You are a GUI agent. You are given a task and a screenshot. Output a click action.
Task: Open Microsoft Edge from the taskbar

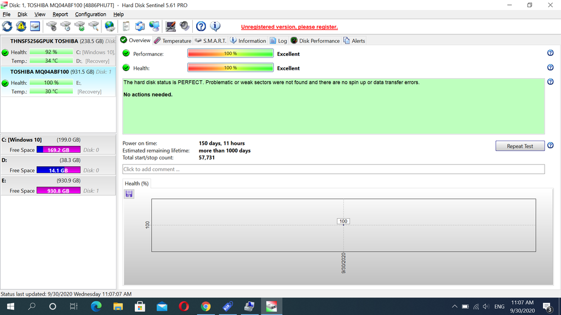click(96, 306)
